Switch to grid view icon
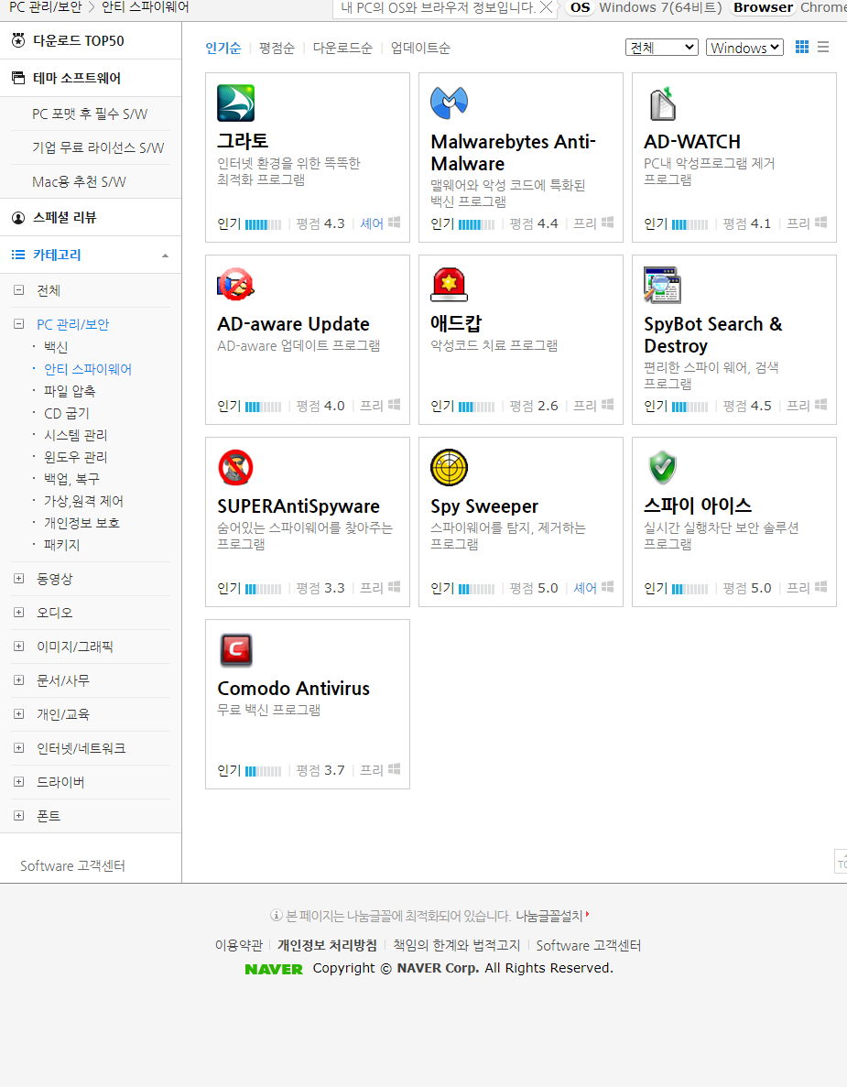Image resolution: width=847 pixels, height=1087 pixels. [x=802, y=47]
